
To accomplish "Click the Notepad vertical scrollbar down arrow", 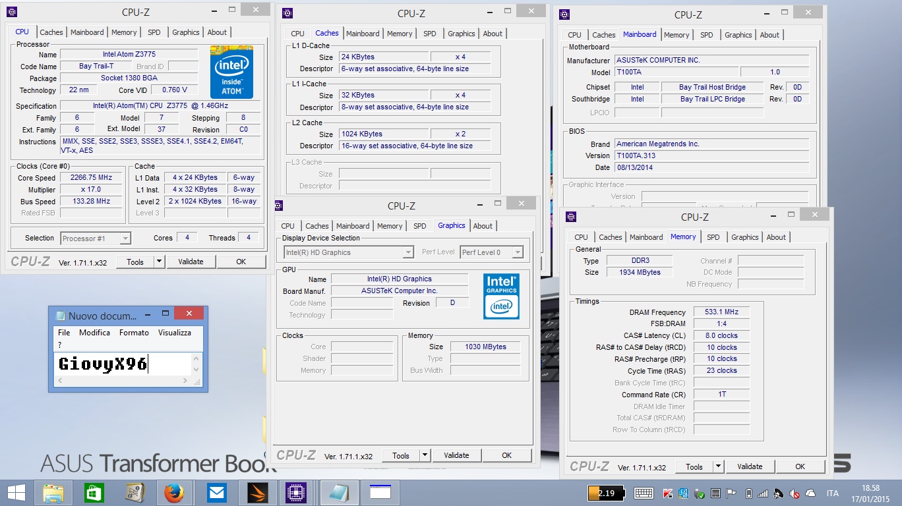I will click(196, 370).
